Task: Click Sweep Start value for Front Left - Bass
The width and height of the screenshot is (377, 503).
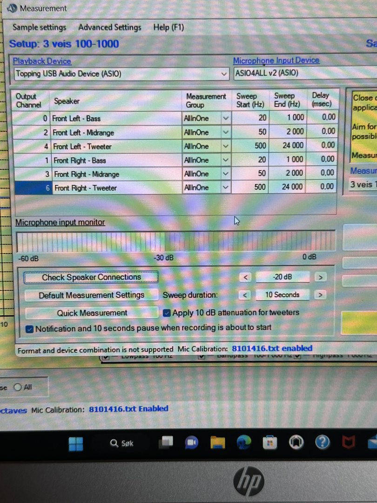Action: [x=250, y=118]
